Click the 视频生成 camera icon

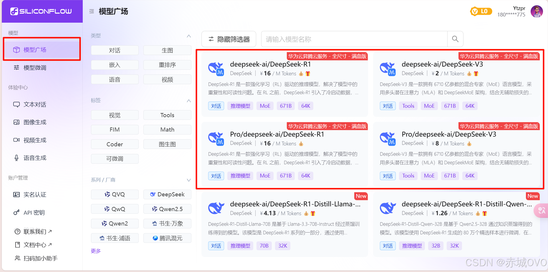[16, 140]
